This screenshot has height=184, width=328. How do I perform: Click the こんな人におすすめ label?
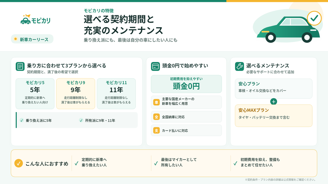pos(47,164)
